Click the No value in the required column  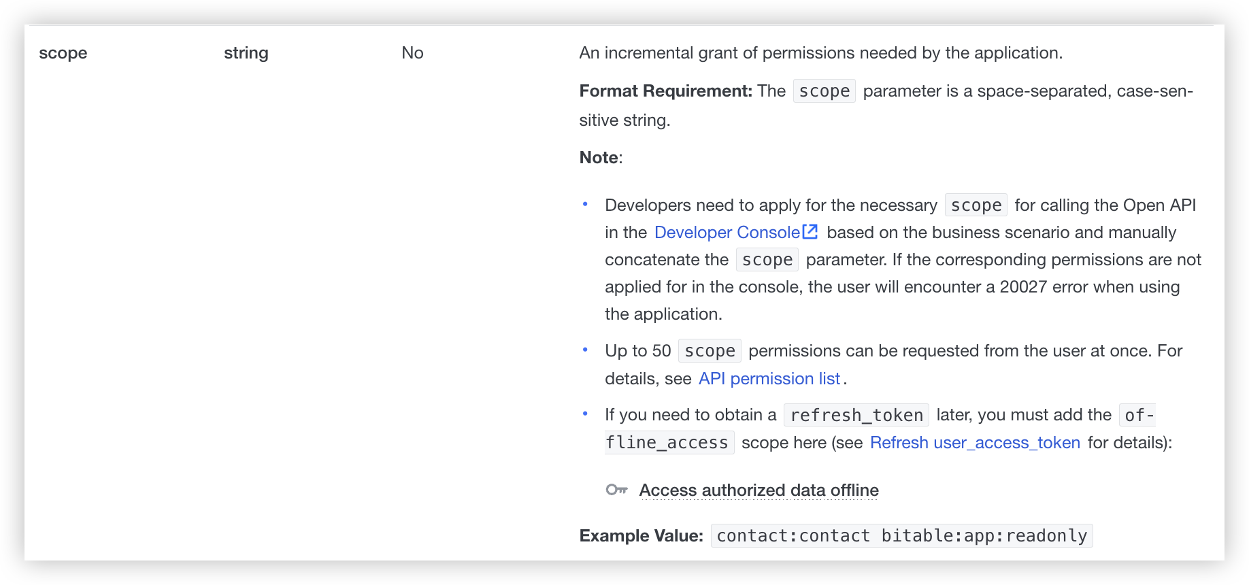point(412,53)
